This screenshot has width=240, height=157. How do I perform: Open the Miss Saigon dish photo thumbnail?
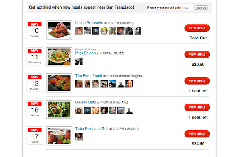point(59,56)
